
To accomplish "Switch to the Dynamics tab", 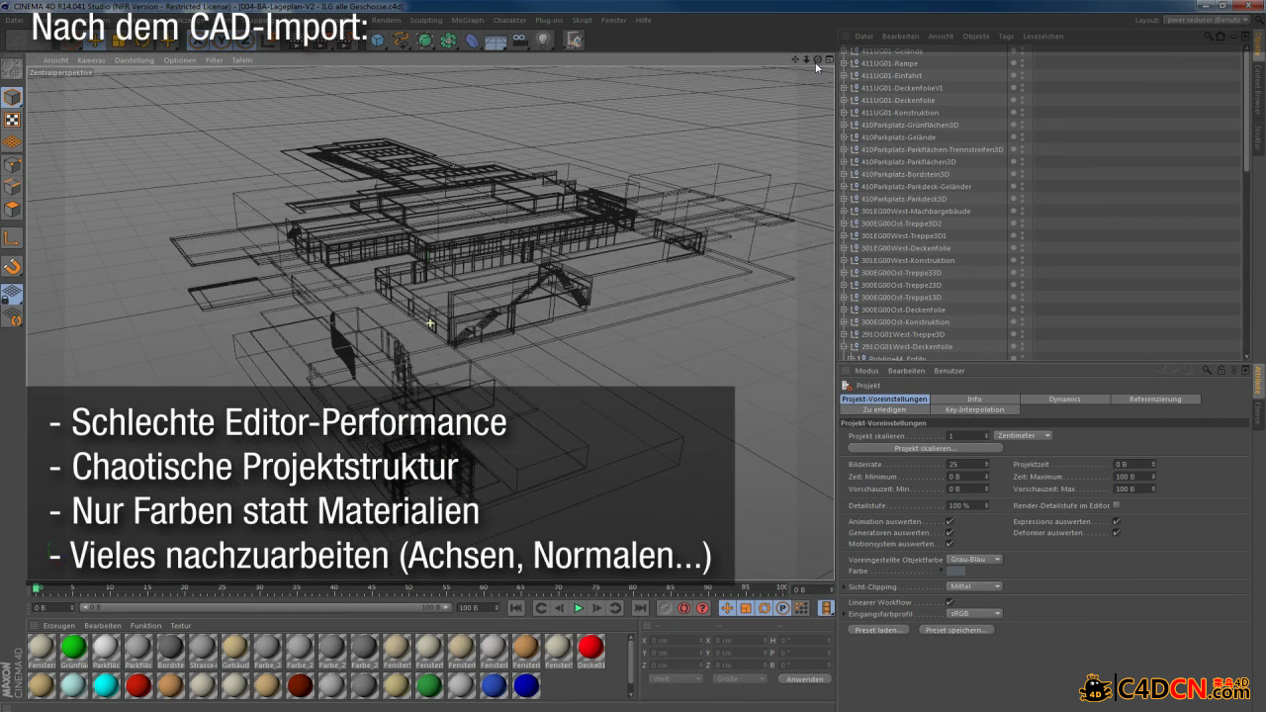I will (x=1064, y=399).
